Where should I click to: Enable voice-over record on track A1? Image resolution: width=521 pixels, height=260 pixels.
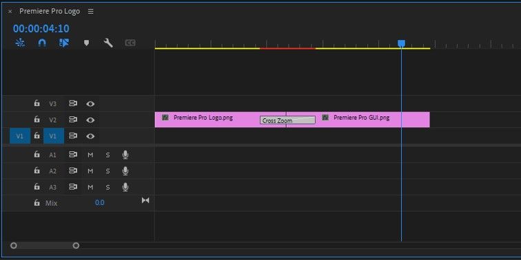(x=125, y=155)
